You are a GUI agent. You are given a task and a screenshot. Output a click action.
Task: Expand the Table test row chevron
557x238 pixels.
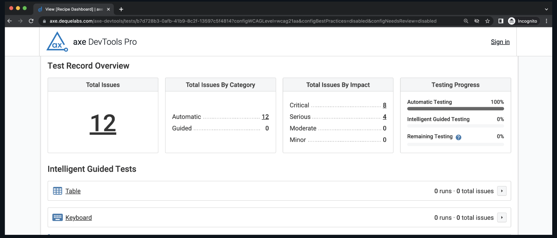tap(502, 191)
